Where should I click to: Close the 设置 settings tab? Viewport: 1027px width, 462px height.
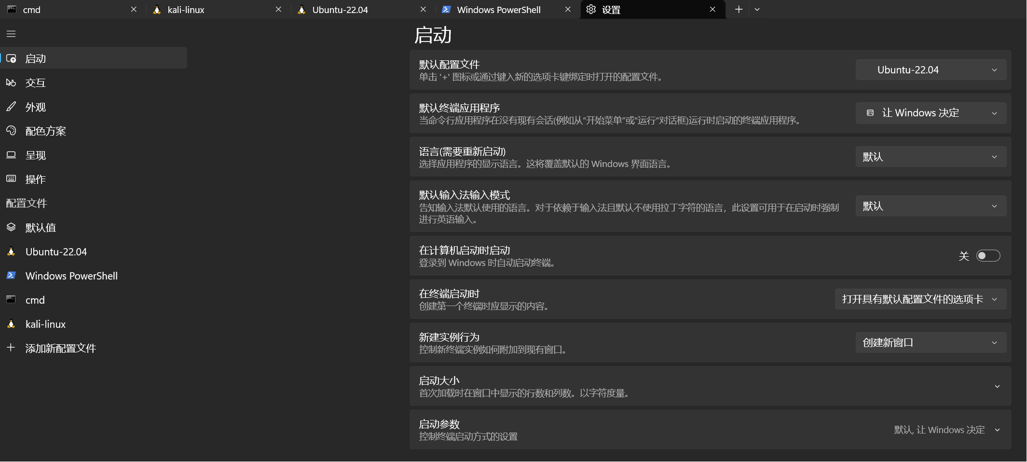(x=713, y=9)
